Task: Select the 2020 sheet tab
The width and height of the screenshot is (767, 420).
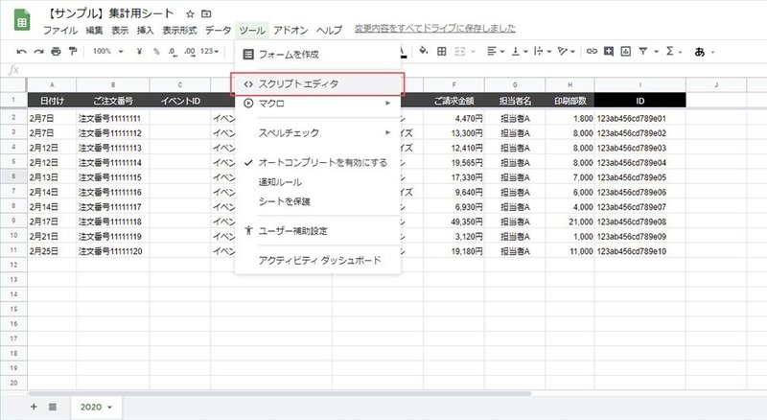Action: click(x=96, y=408)
